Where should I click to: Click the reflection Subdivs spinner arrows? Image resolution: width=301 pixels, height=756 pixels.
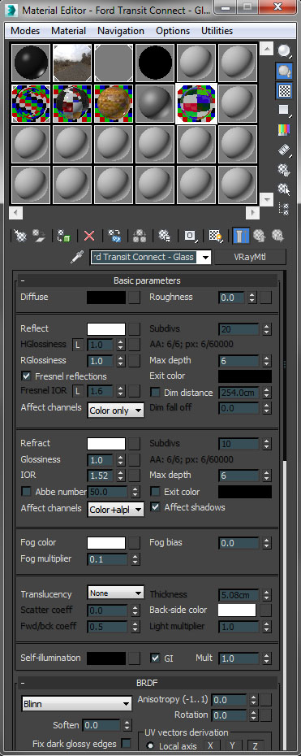[266, 329]
